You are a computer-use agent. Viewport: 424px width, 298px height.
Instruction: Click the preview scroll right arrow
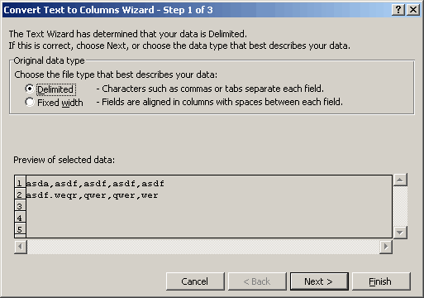tap(386, 247)
